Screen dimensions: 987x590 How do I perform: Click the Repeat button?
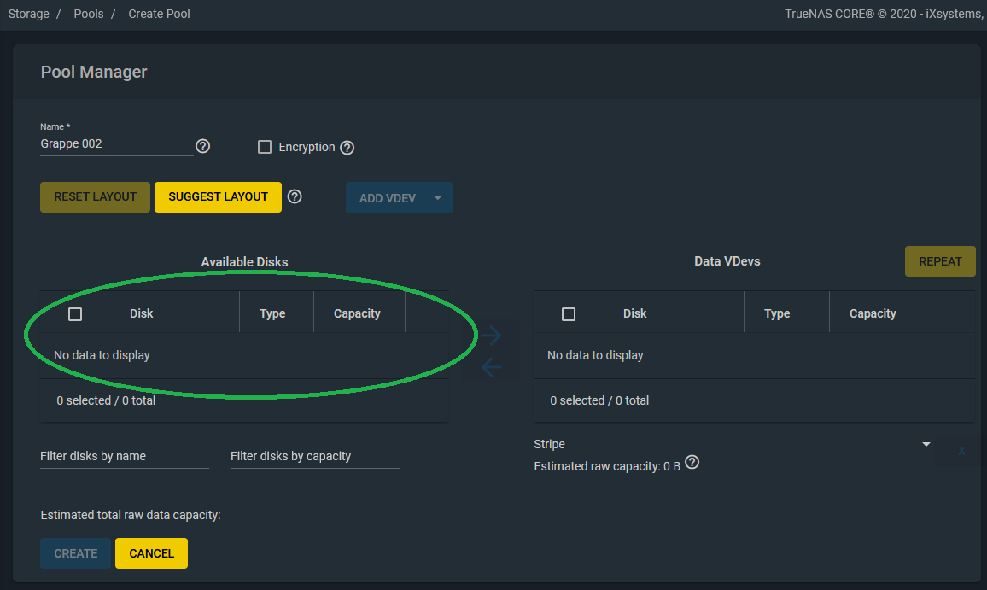coord(940,261)
